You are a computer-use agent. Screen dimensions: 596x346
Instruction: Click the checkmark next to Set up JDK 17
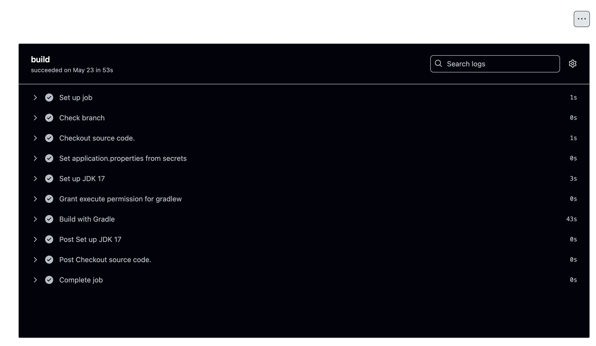(x=49, y=179)
